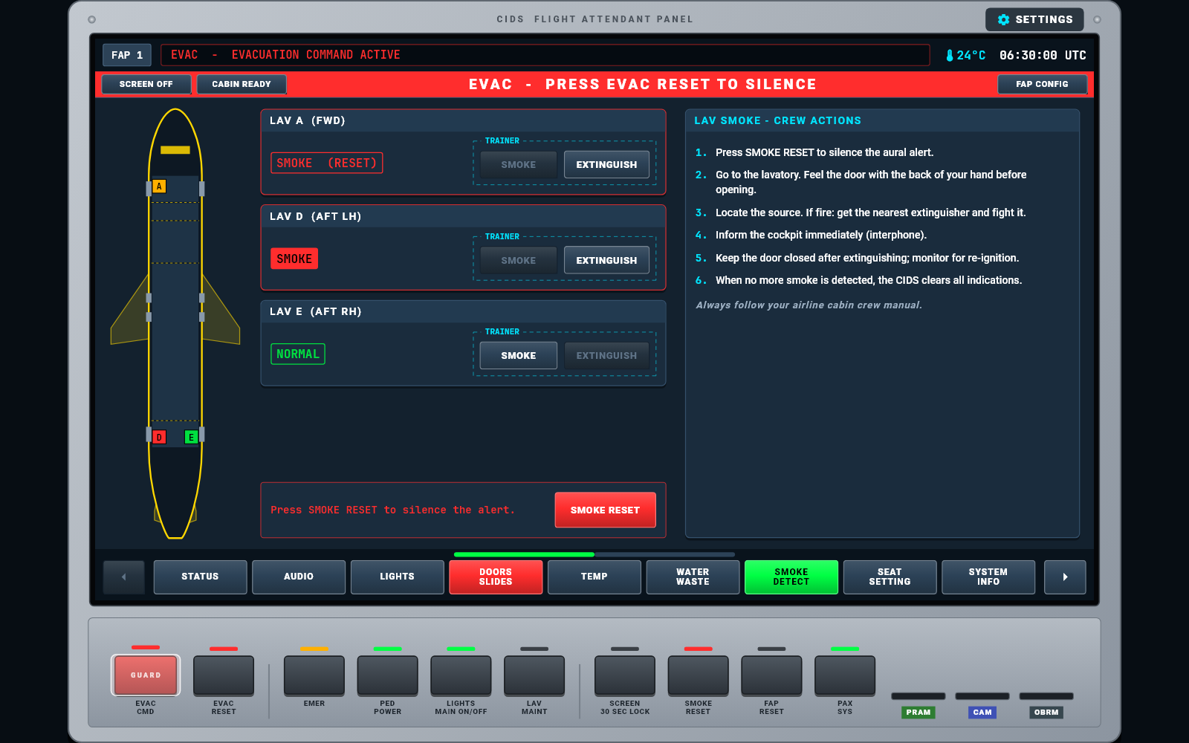The image size is (1189, 743).
Task: Activate SCREEN 30 SEC LOCK key
Action: (625, 675)
